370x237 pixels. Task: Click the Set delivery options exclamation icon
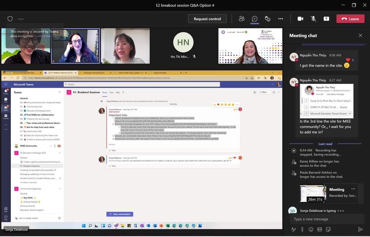coord(302,229)
